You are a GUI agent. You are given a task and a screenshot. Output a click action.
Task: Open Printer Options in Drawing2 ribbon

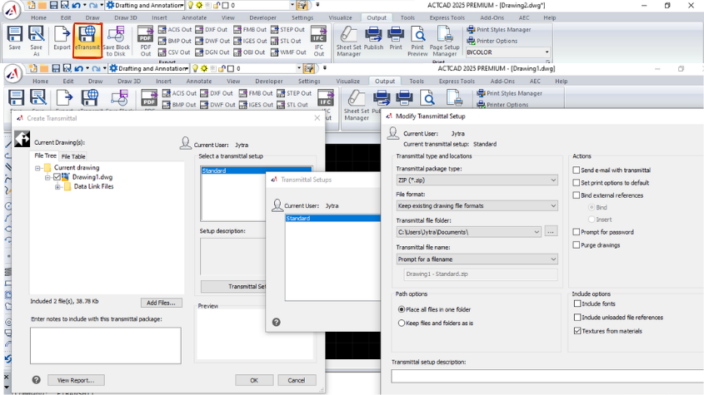(492, 41)
